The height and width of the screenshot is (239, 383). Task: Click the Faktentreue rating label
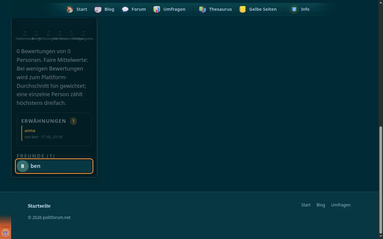point(25,39)
